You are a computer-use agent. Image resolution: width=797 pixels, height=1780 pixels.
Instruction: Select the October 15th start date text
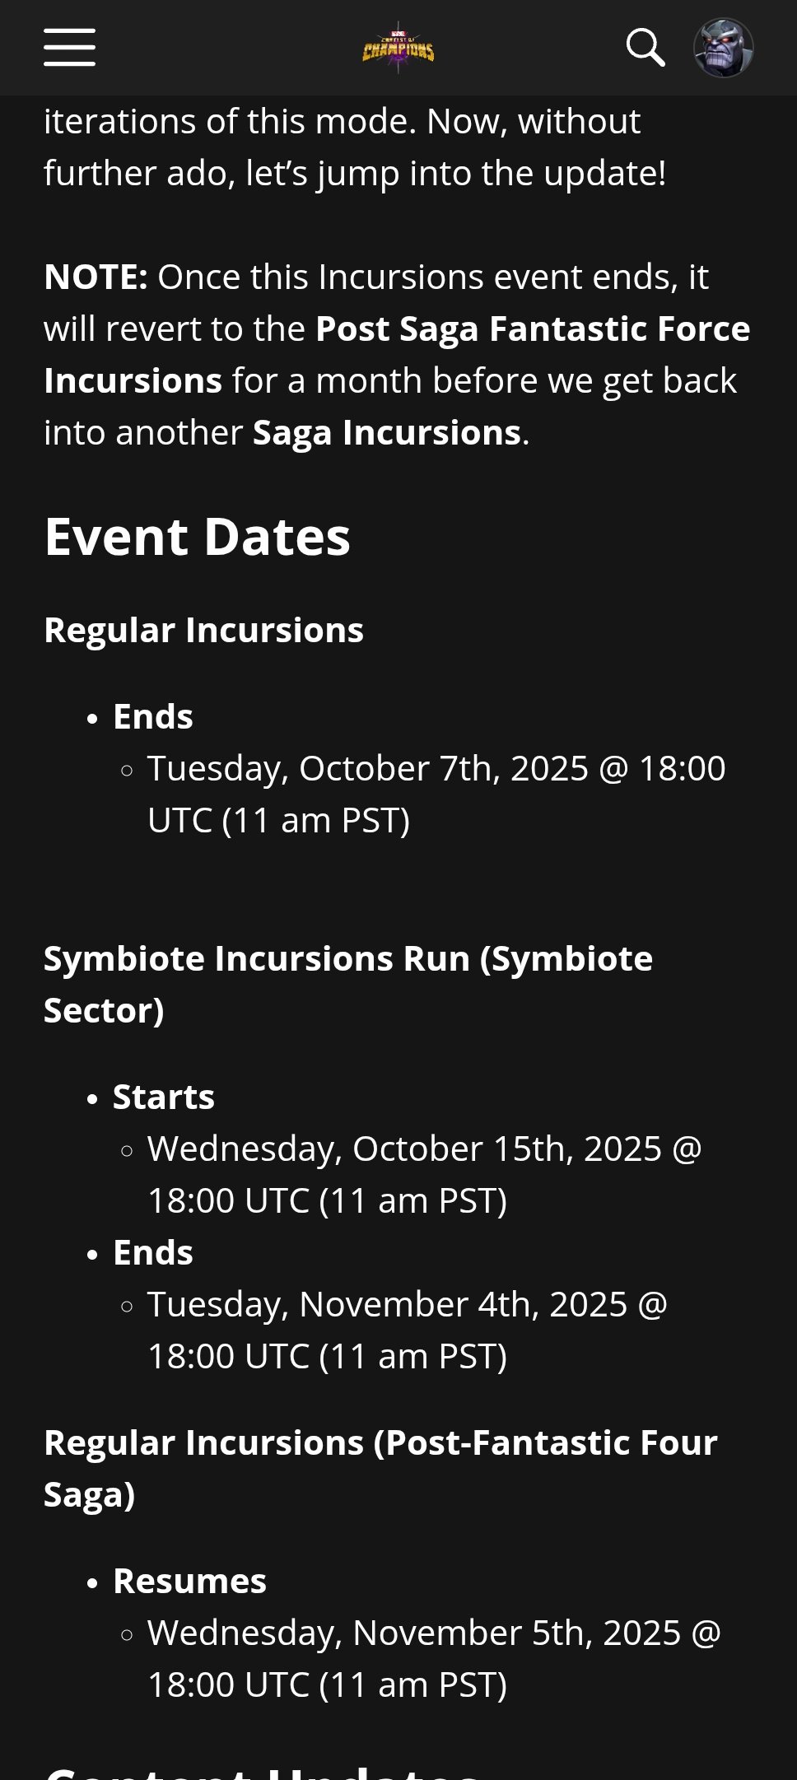click(x=424, y=1174)
